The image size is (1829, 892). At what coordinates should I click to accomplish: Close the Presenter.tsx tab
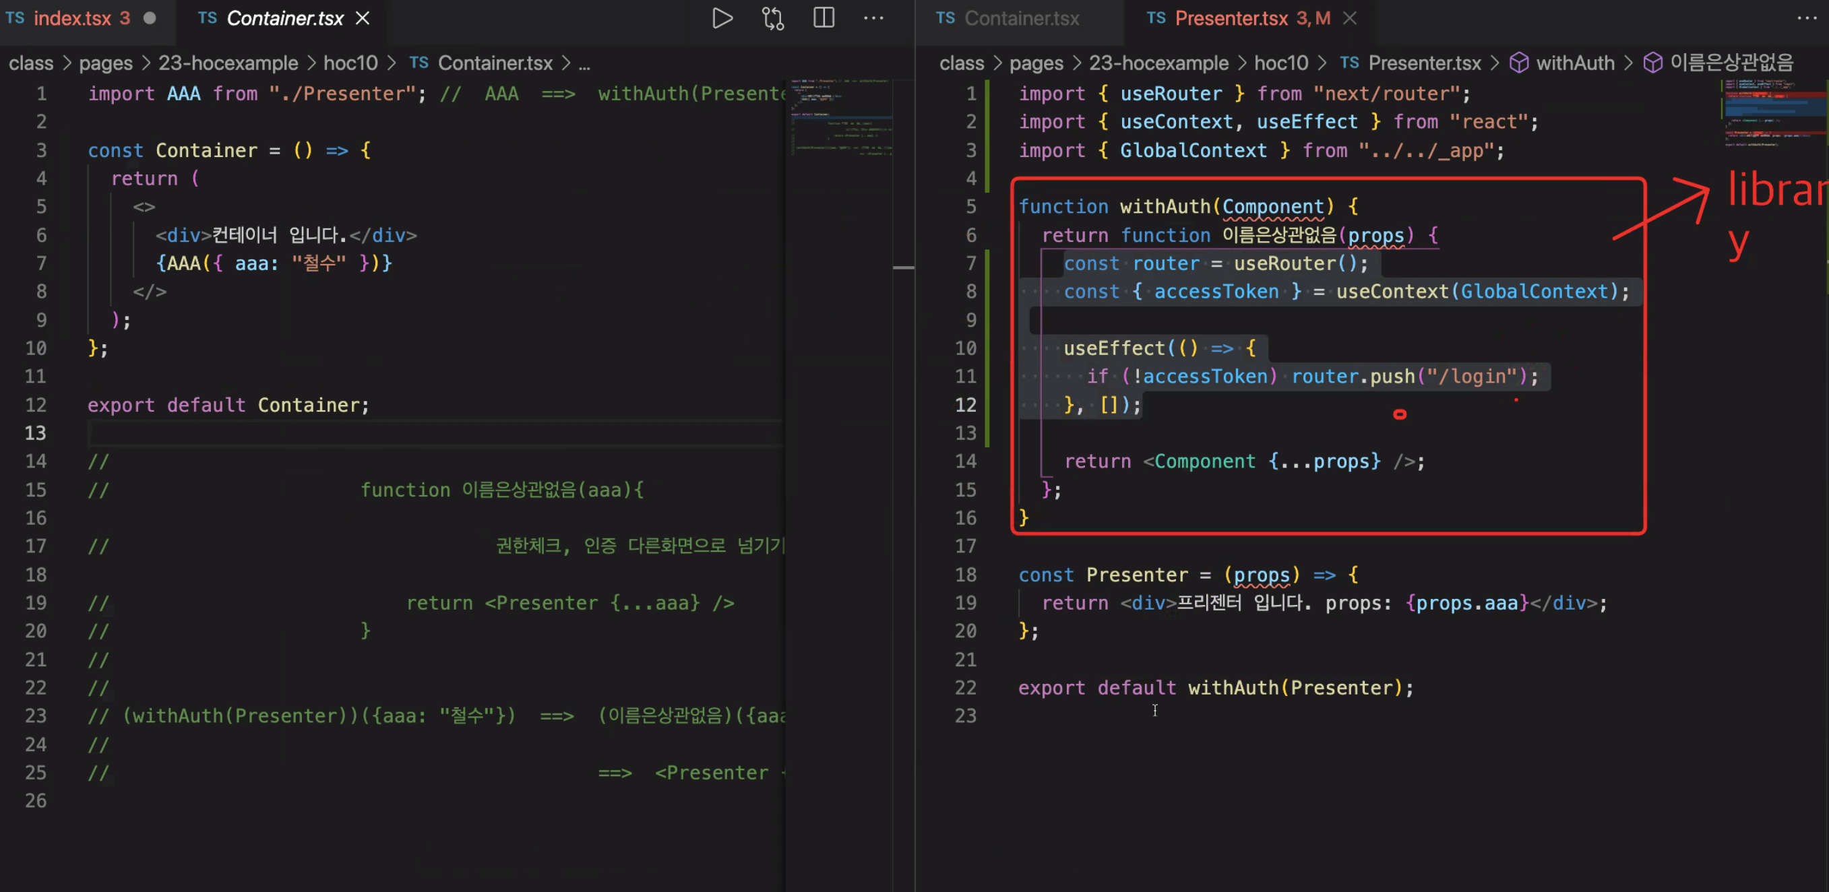coord(1350,18)
